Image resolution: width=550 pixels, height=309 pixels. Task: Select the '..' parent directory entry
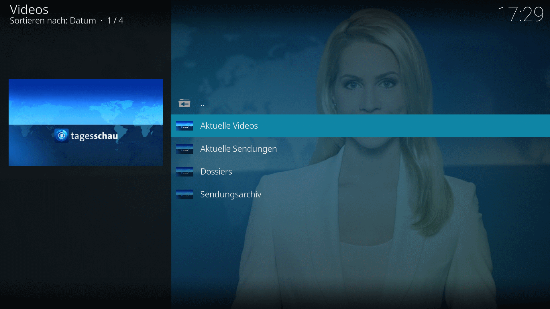coord(203,104)
